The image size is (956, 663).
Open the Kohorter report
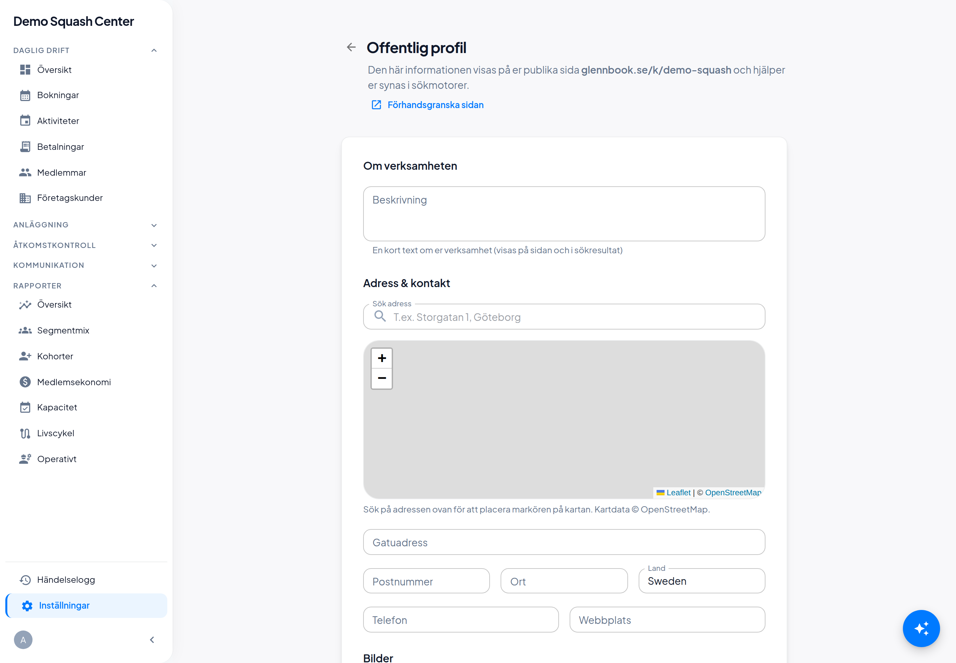coord(86,356)
